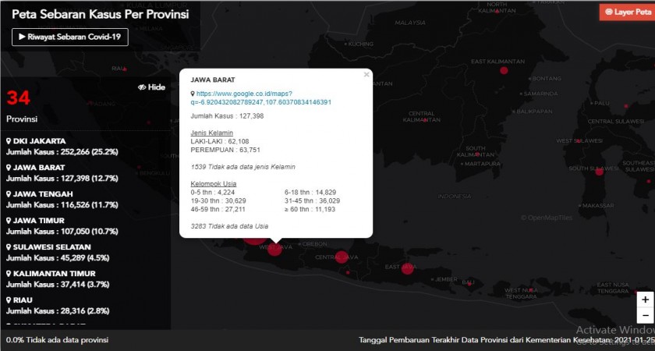This screenshot has width=655, height=351.
Task: Click the 31-45 thn : 36,029 value
Action: pos(313,200)
